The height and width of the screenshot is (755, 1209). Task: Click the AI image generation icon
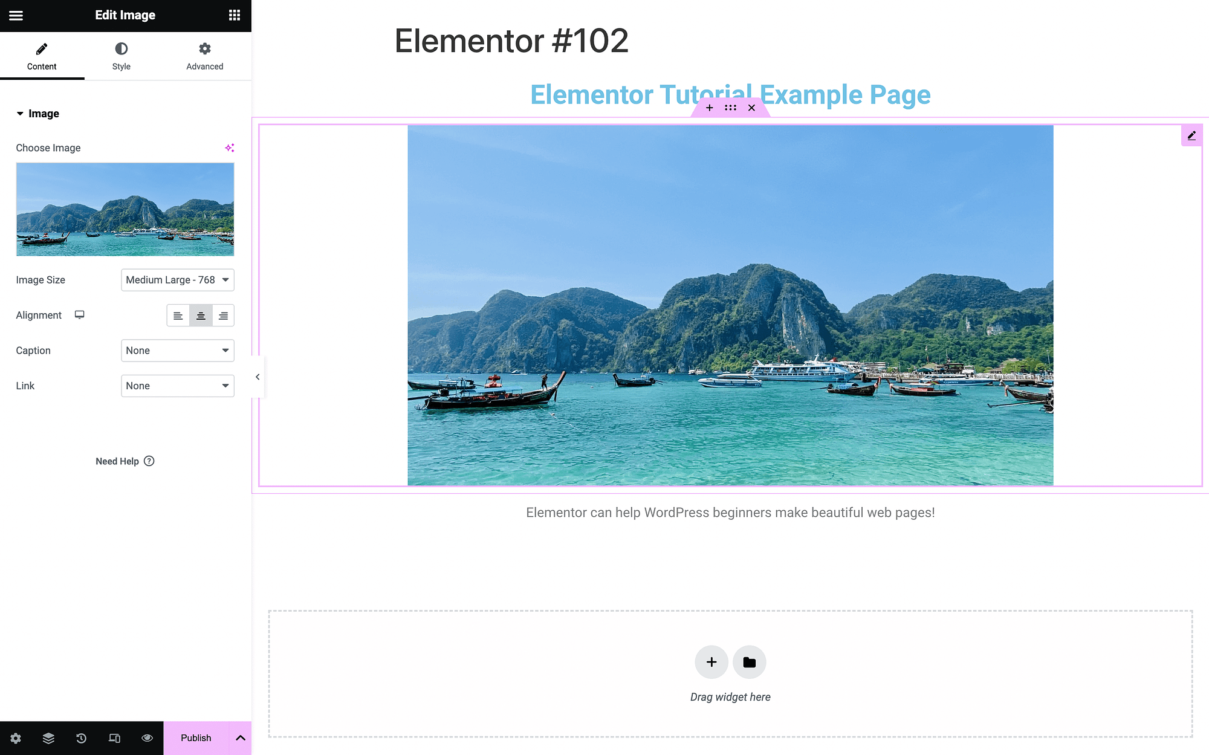(x=229, y=148)
